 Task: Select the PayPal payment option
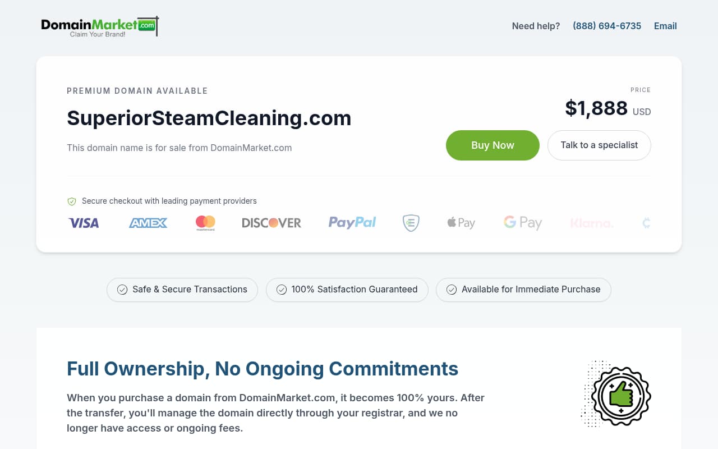click(352, 223)
